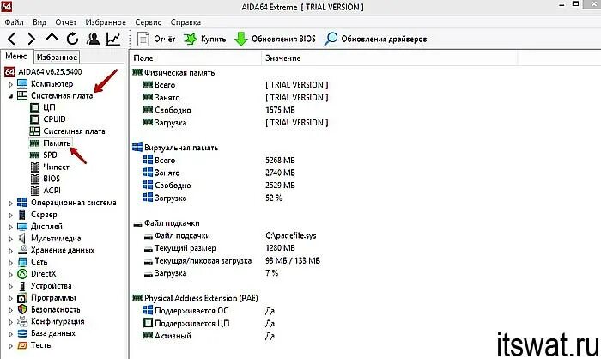The height and width of the screenshot is (359, 601).
Task: Click the База данных database icon
Action: point(22,333)
